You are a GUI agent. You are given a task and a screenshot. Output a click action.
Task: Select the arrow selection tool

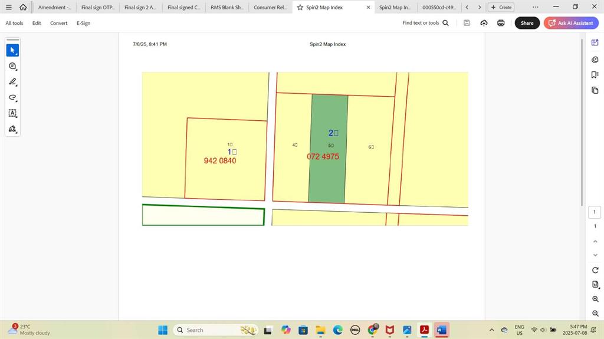pyautogui.click(x=12, y=51)
